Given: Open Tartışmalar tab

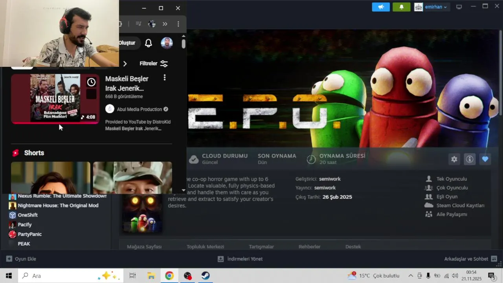Looking at the screenshot, I should click(261, 247).
